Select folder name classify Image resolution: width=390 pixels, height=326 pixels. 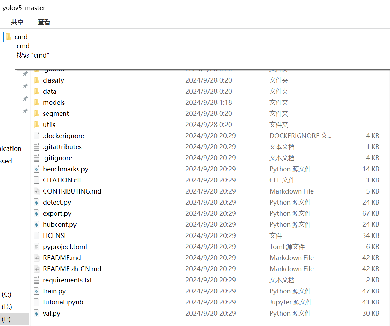click(53, 80)
